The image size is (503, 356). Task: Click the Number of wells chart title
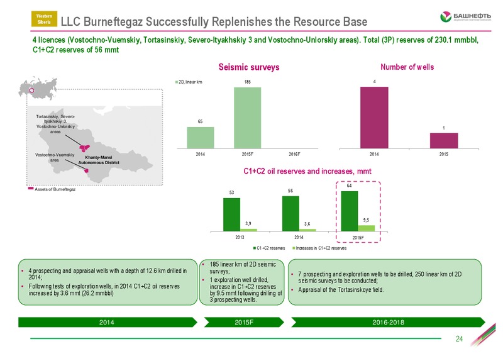tap(407, 67)
